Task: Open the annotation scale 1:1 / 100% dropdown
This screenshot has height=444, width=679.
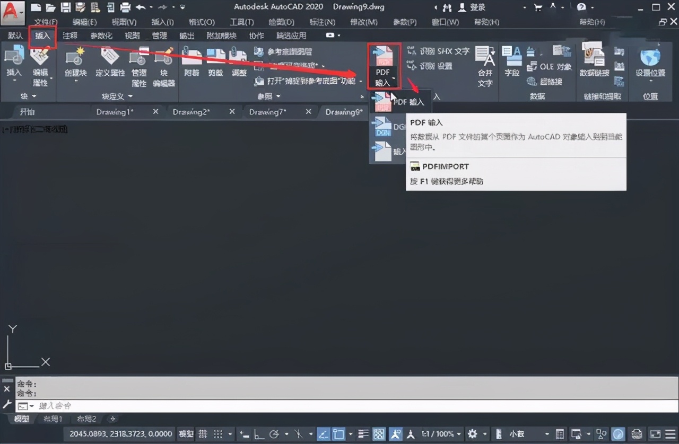Action: pyautogui.click(x=441, y=434)
